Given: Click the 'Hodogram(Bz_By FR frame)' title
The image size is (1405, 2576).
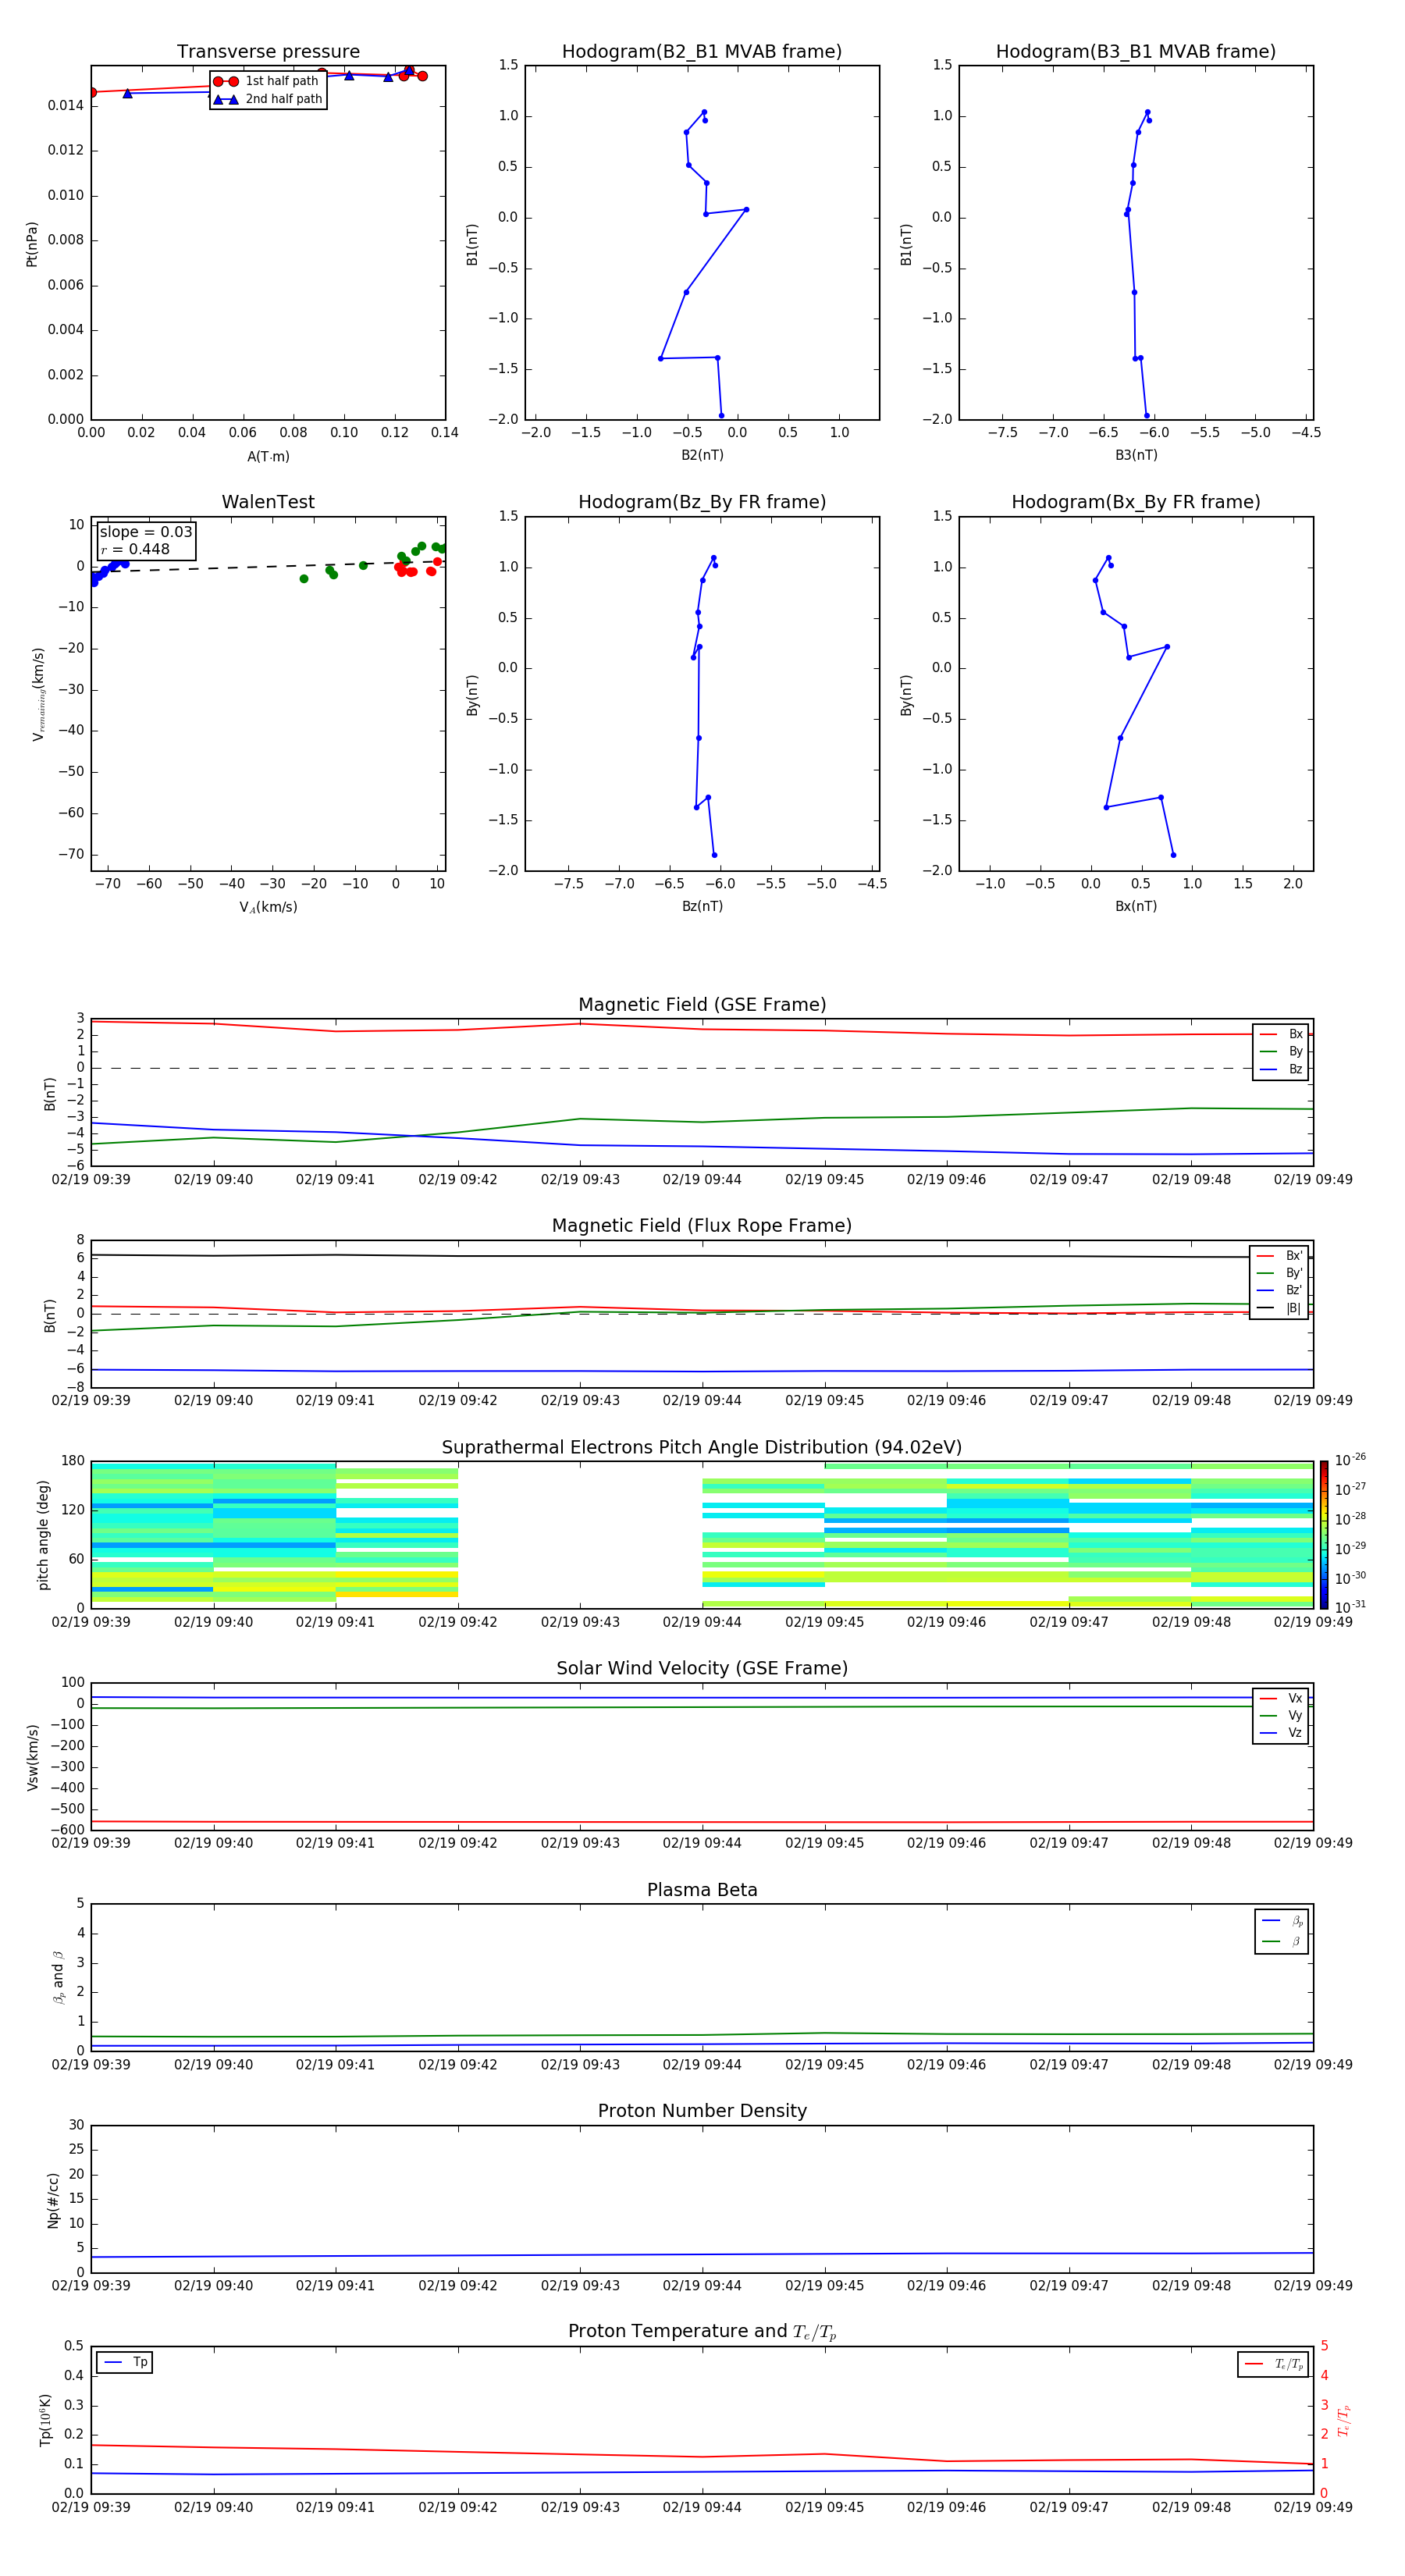Looking at the screenshot, I should (x=702, y=502).
